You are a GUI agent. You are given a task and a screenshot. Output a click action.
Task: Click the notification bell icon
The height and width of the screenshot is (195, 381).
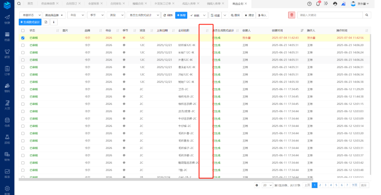[x=318, y=4]
